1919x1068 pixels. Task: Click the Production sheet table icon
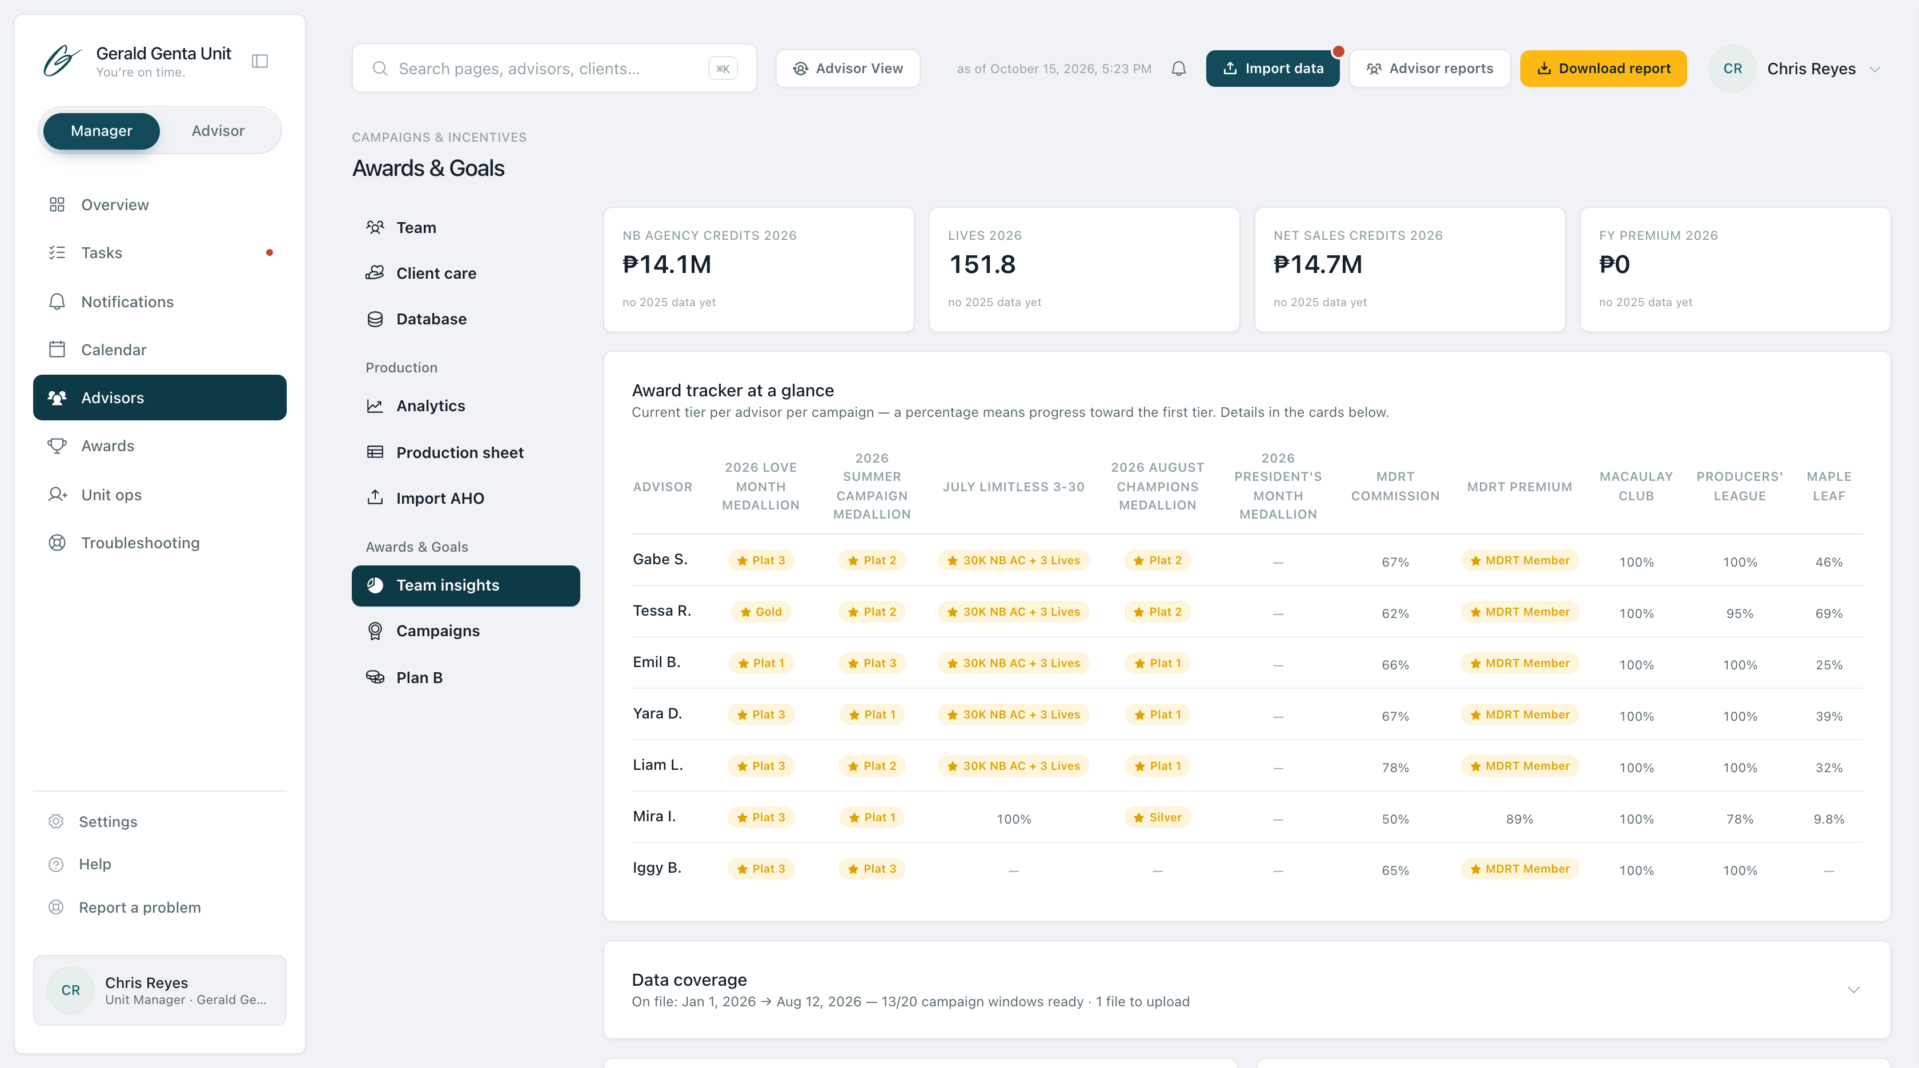(x=375, y=452)
